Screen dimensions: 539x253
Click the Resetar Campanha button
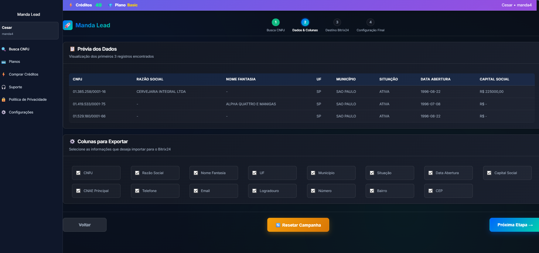point(298,225)
